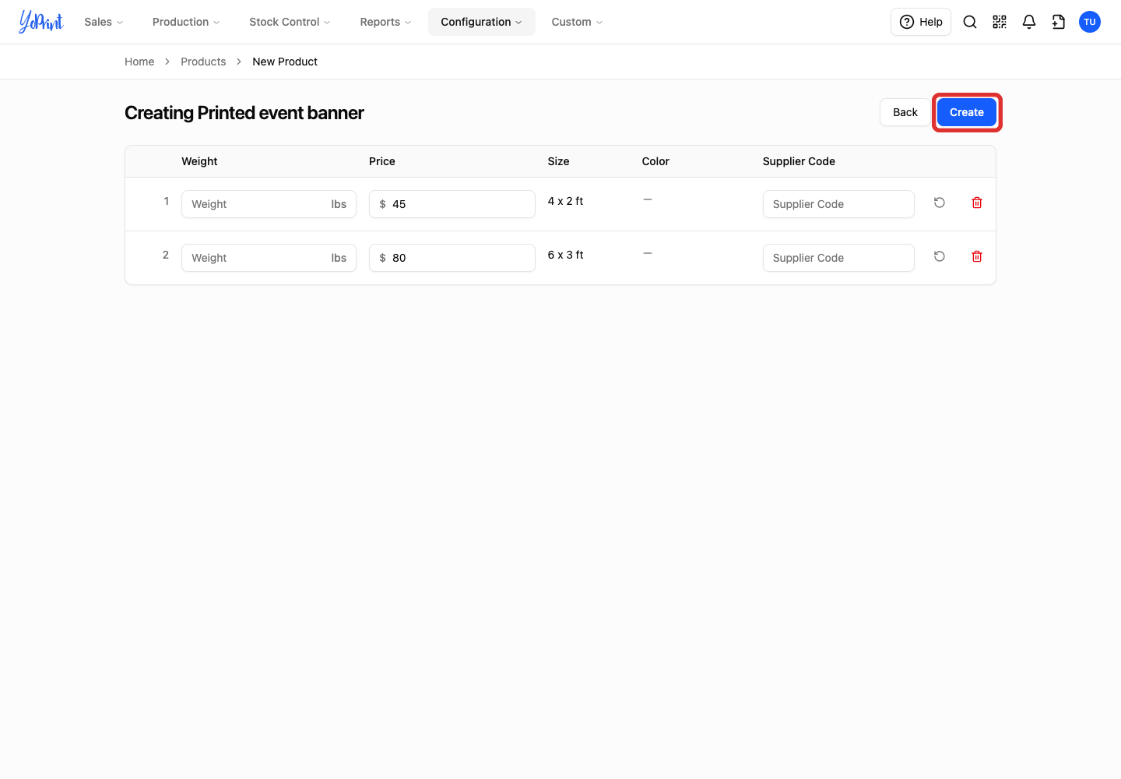This screenshot has height=779, width=1121.
Task: Click the YoPrint logo
Action: (41, 22)
